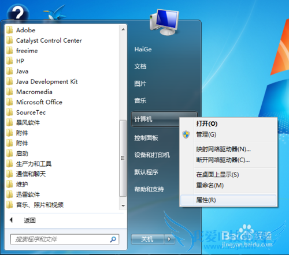The width and height of the screenshot is (289, 255).
Task: Click 计算机 in the Start menu
Action: pos(155,119)
